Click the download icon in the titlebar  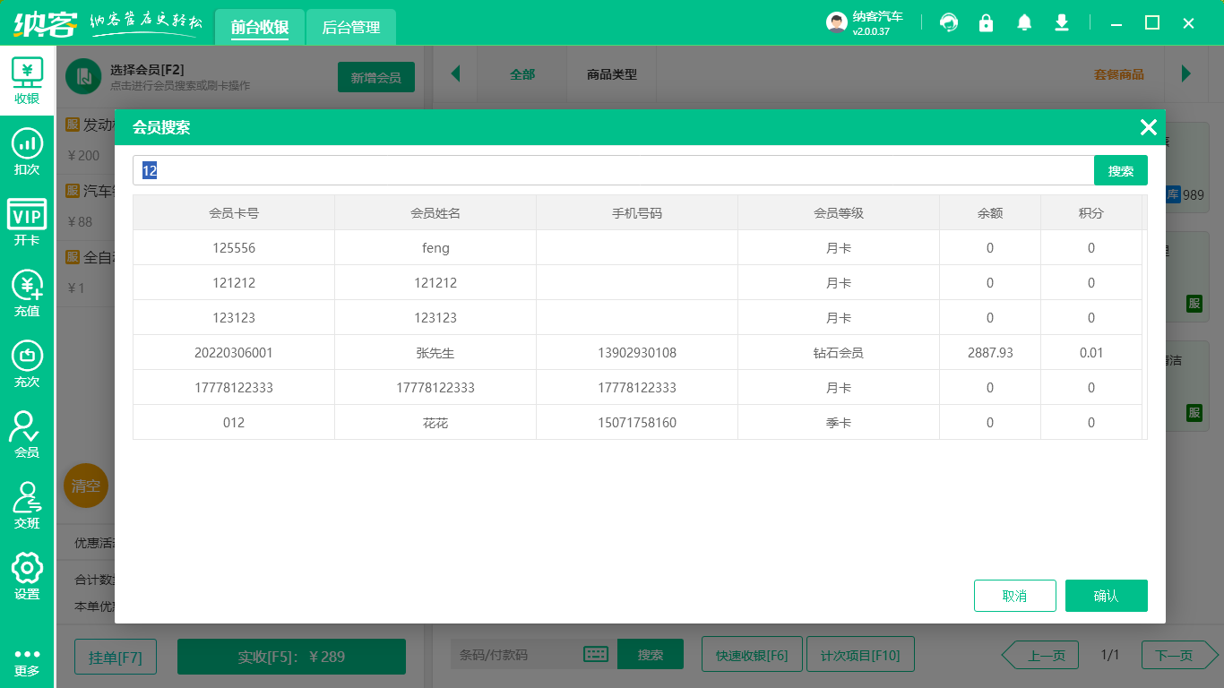pos(1061,22)
